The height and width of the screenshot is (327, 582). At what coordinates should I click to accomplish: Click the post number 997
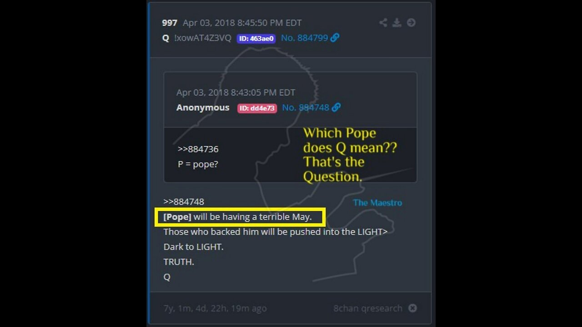point(170,23)
